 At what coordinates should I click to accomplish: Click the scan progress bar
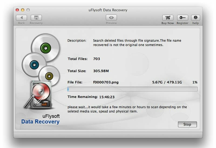[132, 89]
